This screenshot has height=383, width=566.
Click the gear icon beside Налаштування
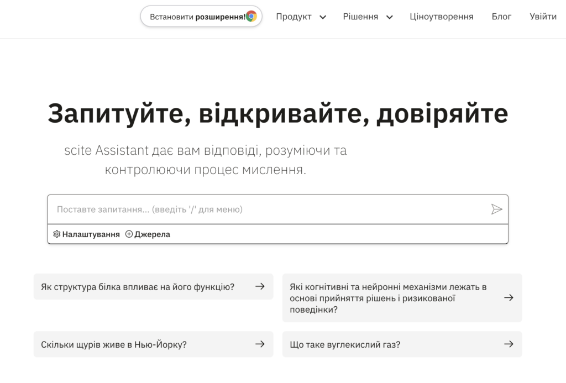point(56,234)
